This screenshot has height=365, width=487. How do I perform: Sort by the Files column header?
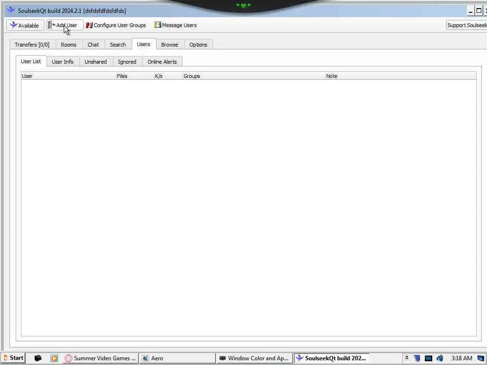135,76
